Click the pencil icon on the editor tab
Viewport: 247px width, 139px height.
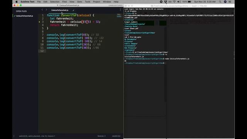point(73,10)
